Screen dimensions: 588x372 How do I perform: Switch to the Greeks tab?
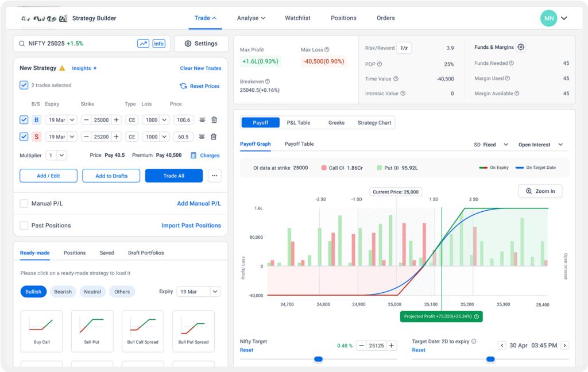pos(336,122)
